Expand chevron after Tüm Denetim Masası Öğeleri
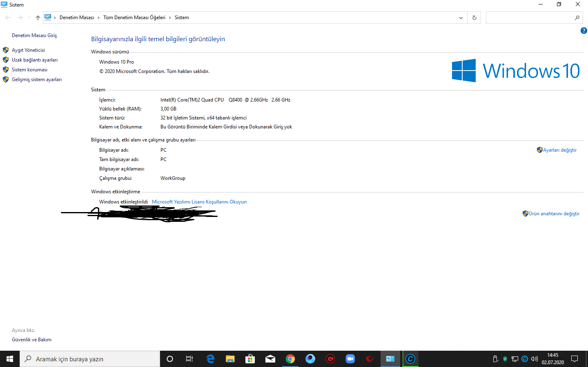This screenshot has width=588, height=367. coord(170,18)
